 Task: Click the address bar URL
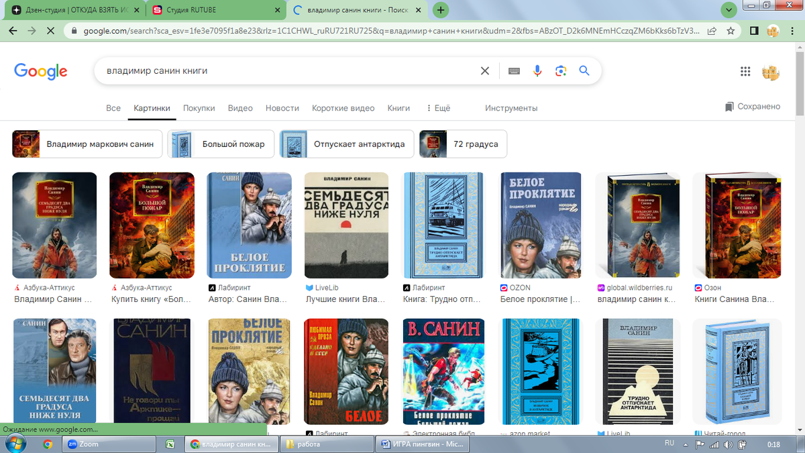pyautogui.click(x=392, y=31)
